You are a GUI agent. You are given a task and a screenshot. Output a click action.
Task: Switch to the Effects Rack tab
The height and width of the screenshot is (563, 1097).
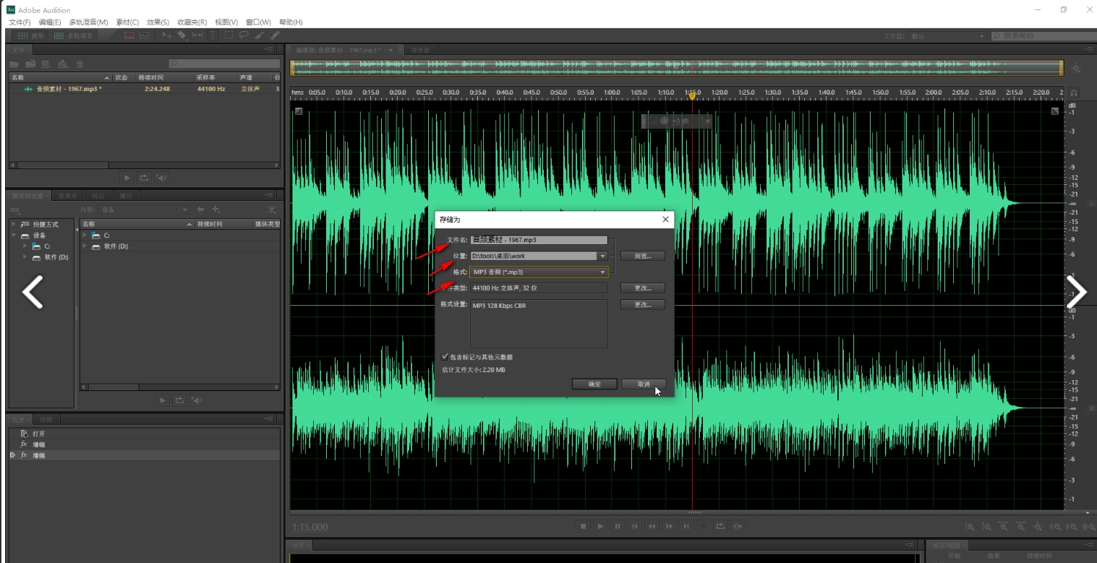(67, 196)
